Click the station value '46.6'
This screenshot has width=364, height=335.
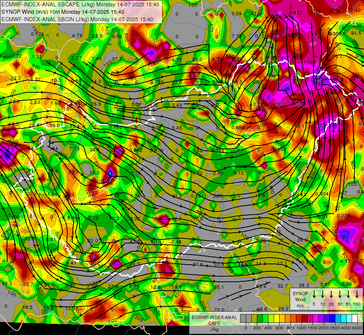click(262, 309)
